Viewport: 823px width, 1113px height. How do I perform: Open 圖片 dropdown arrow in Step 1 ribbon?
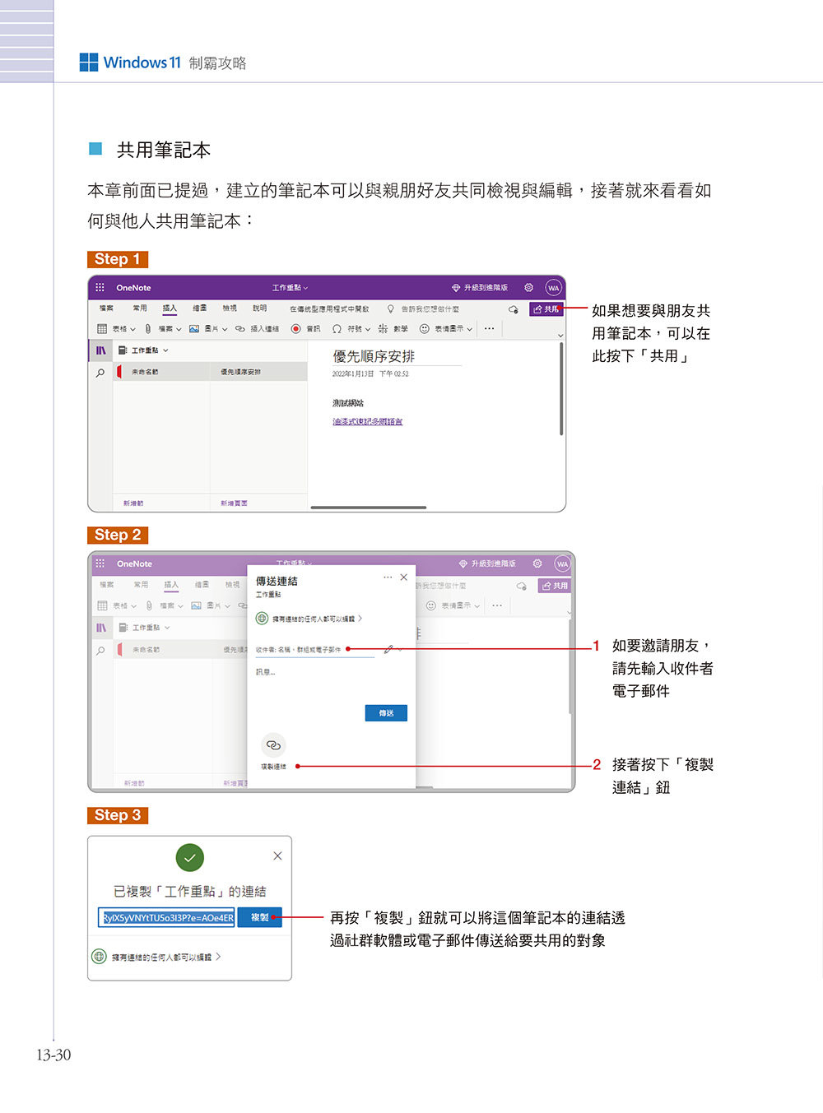[x=225, y=329]
